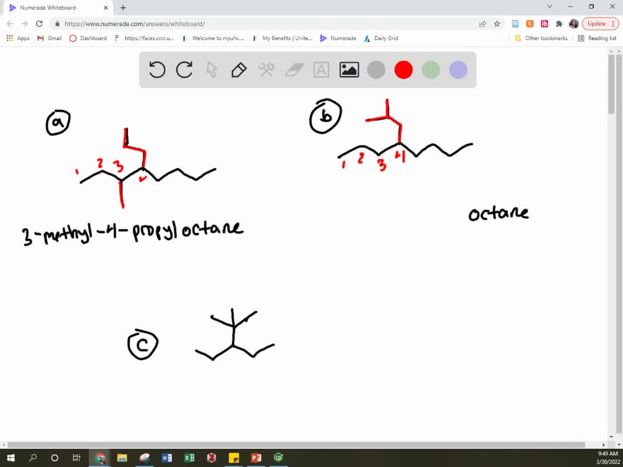Open the text tool on the whiteboard
This screenshot has width=623, height=467.
321,69
